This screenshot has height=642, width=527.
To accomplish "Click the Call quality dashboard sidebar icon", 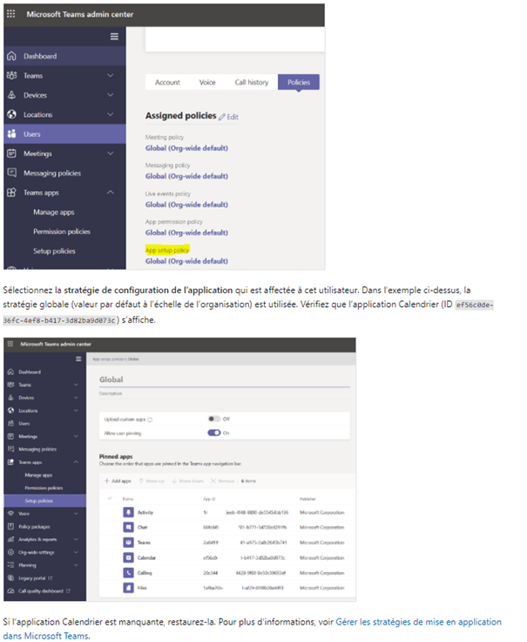I will pyautogui.click(x=11, y=591).
